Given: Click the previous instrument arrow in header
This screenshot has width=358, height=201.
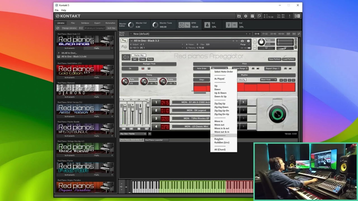Looking at the screenshot, I should point(233,41).
